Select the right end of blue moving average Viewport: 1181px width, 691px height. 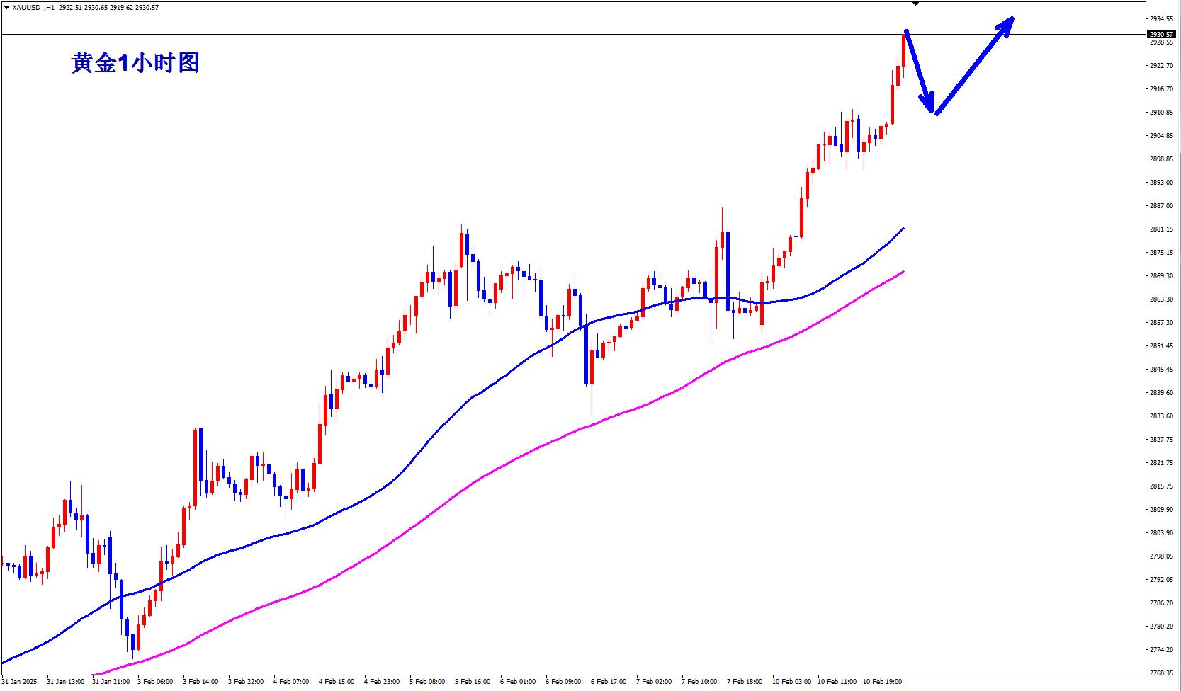[x=903, y=229]
